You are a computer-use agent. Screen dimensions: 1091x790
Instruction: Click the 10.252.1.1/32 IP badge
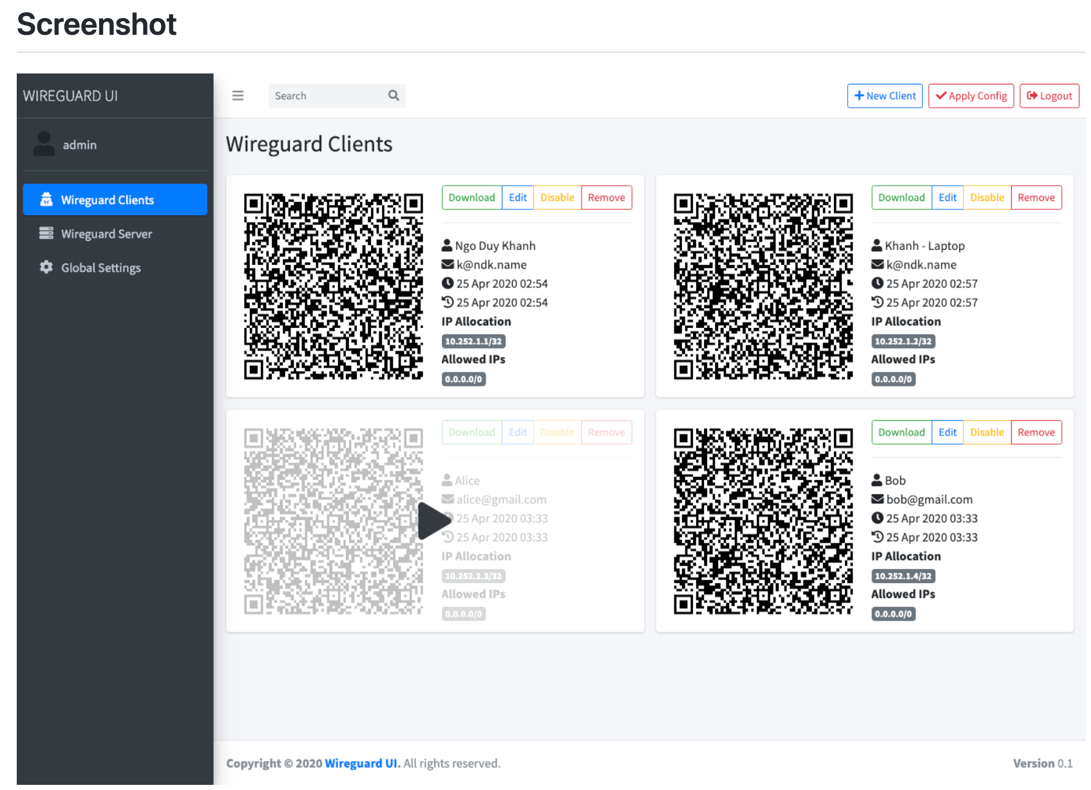click(x=473, y=341)
